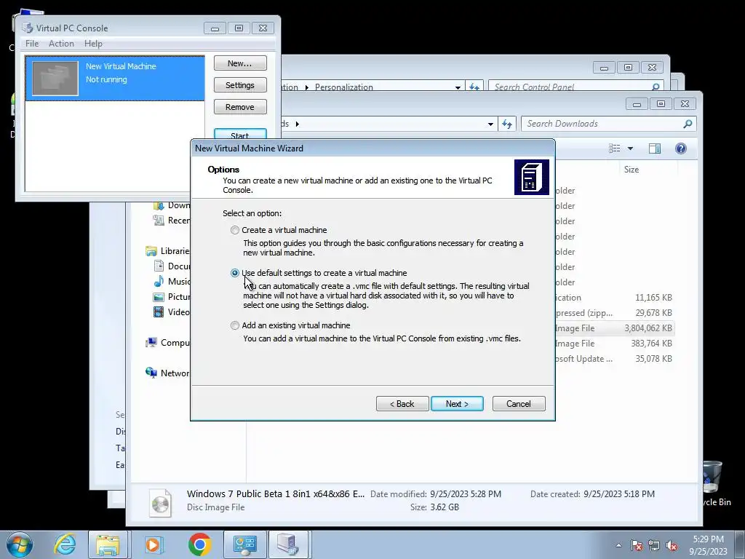Refresh the Control Panel address bar
745x559 pixels.
tap(474, 87)
